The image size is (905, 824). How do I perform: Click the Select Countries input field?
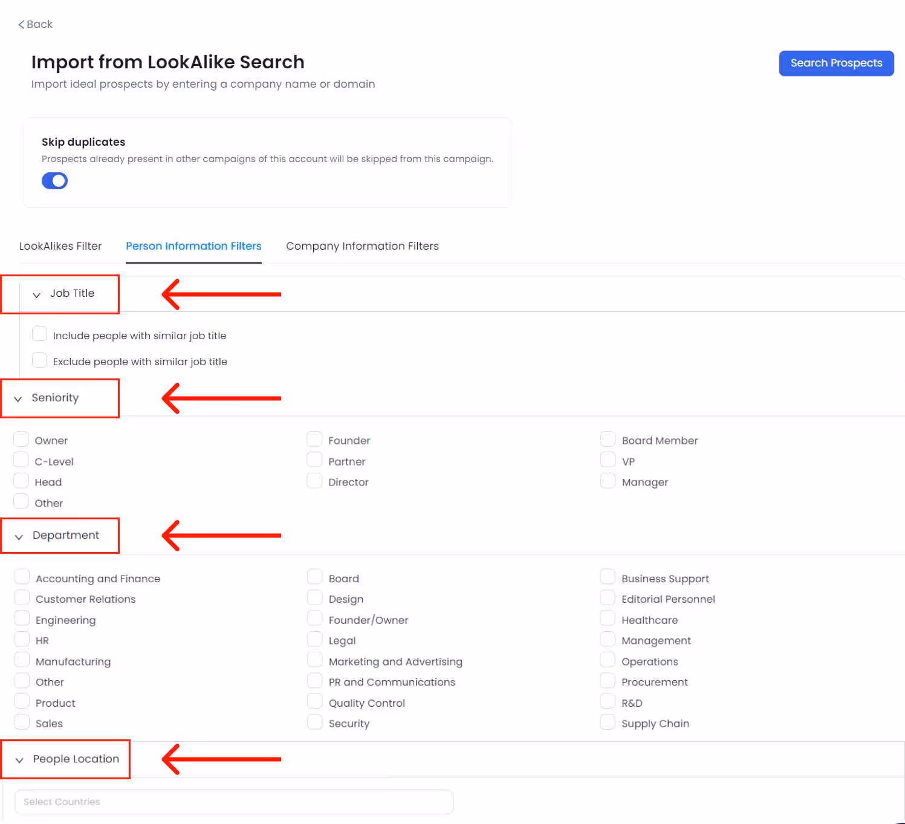coord(235,802)
